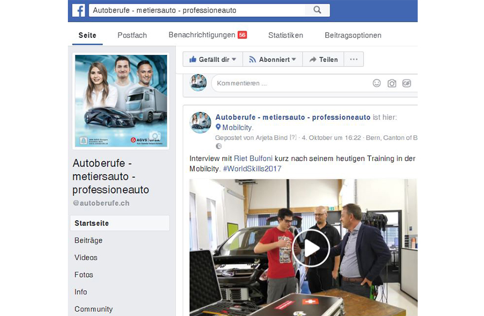Open the post timestamp 4. Oktober um 16:22
The width and height of the screenshot is (484, 316).
pyautogui.click(x=331, y=138)
